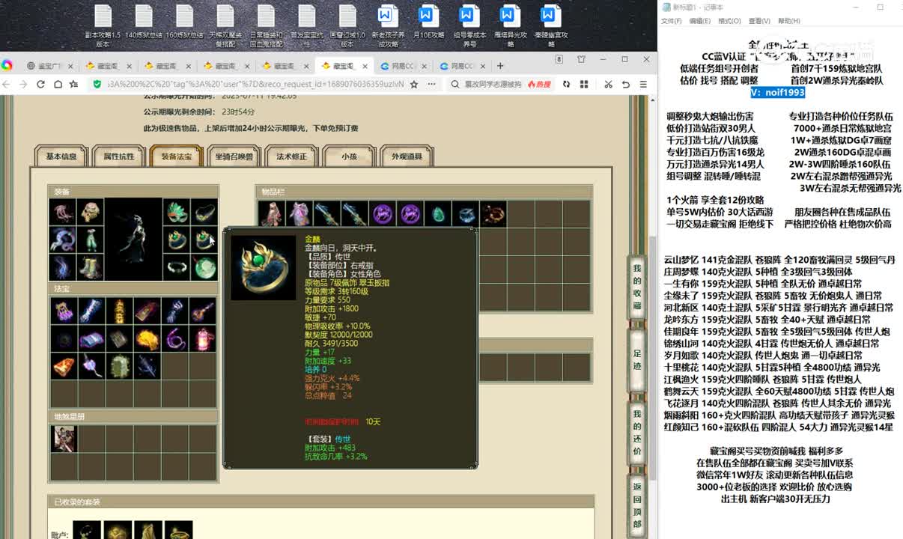Image resolution: width=903 pixels, height=539 pixels.
Task: Click 云山梦忆 141克金混队 line in Notepad
Action: [x=779, y=260]
